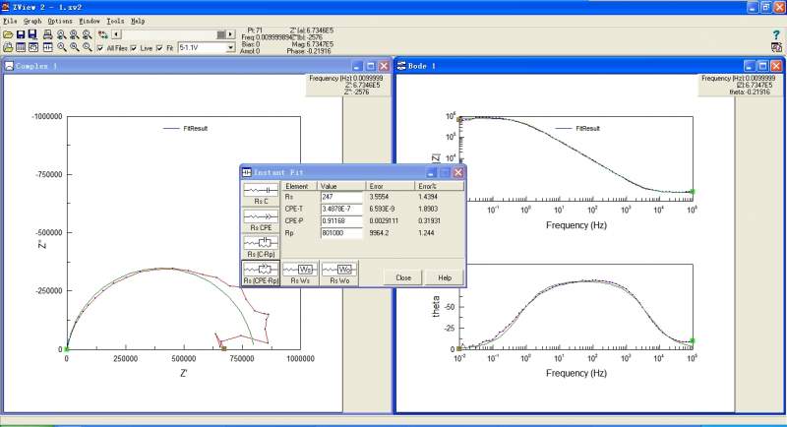
Task: Open the data table grid icon
Action: coord(21,47)
